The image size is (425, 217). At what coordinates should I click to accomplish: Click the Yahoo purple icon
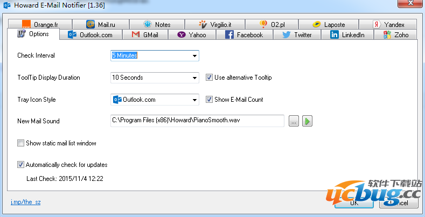coord(181,34)
